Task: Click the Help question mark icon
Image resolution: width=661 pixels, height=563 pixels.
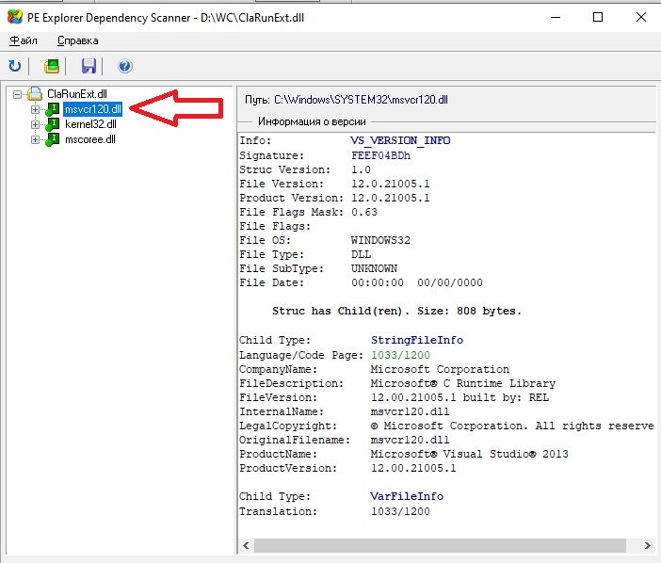Action: coord(124,66)
